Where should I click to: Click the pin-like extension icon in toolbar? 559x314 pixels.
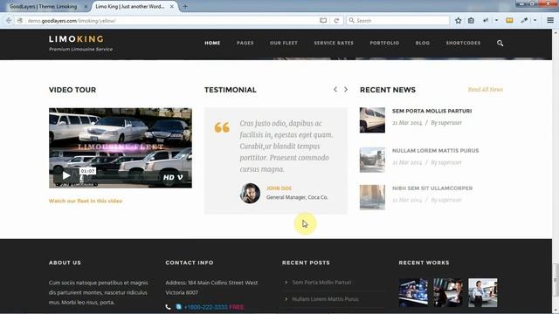point(486,21)
